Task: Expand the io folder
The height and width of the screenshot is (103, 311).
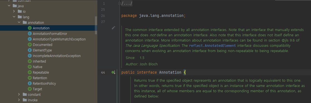Action: [14, 11]
